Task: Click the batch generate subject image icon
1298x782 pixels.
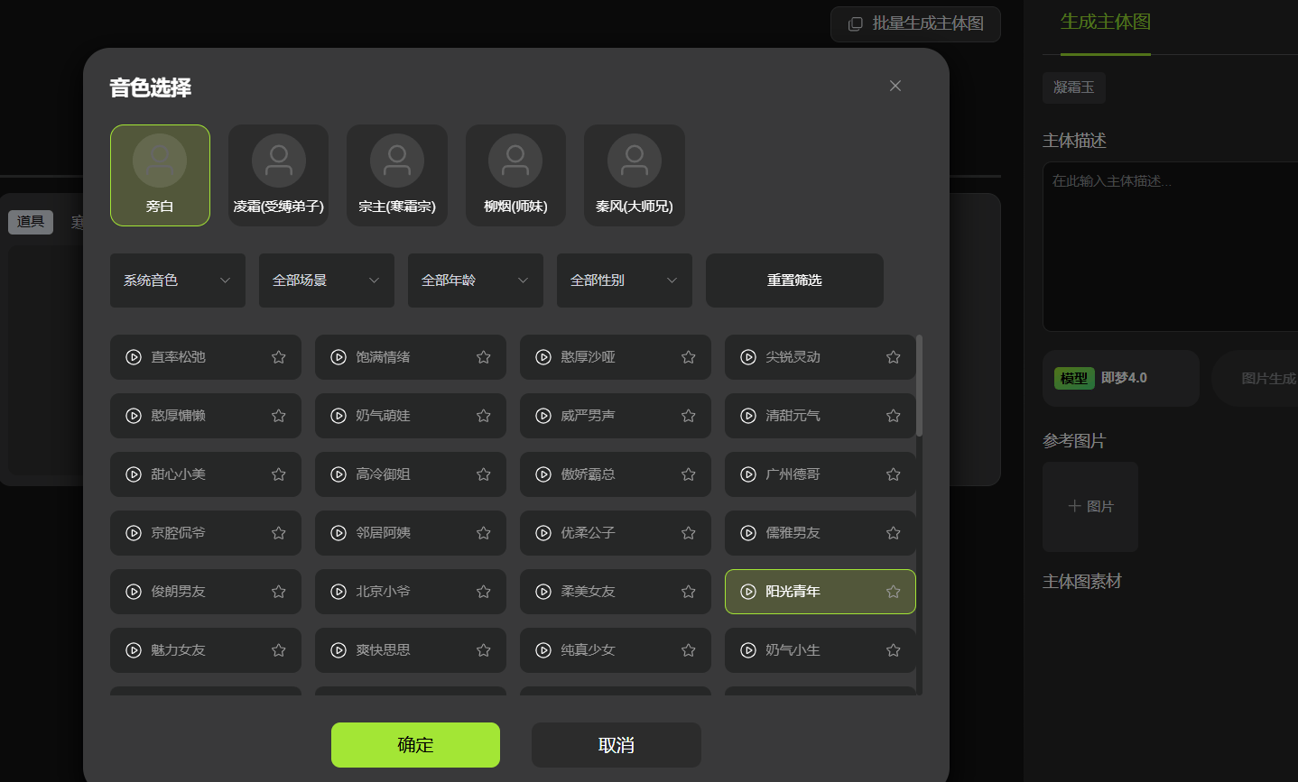Action: pyautogui.click(x=856, y=24)
